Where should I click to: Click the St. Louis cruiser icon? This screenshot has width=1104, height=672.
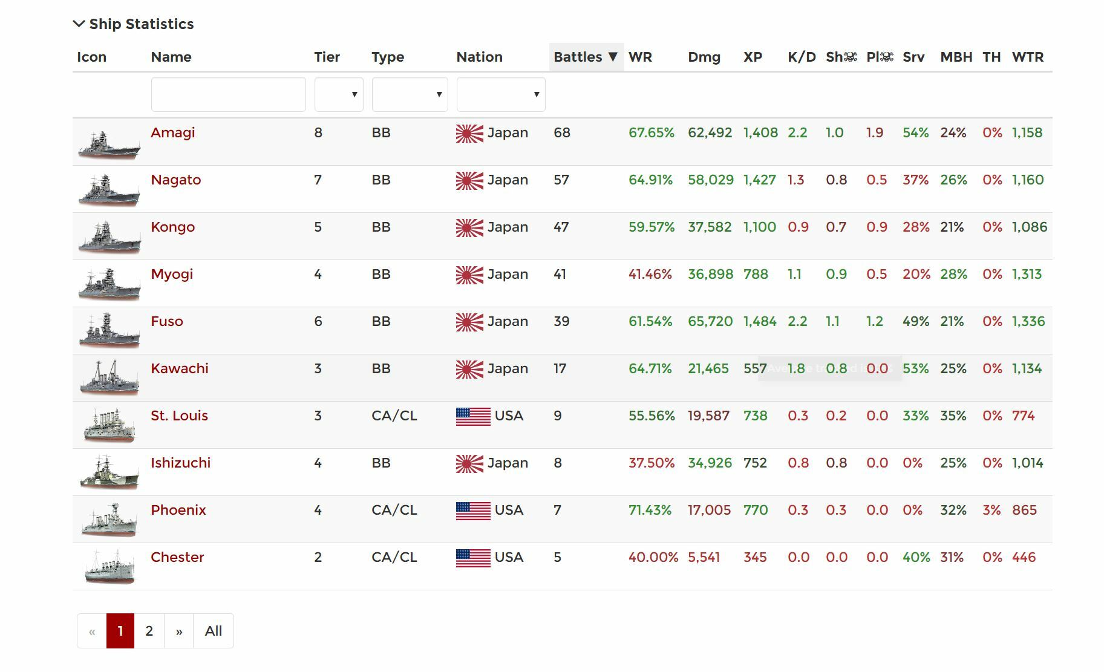[x=109, y=425]
